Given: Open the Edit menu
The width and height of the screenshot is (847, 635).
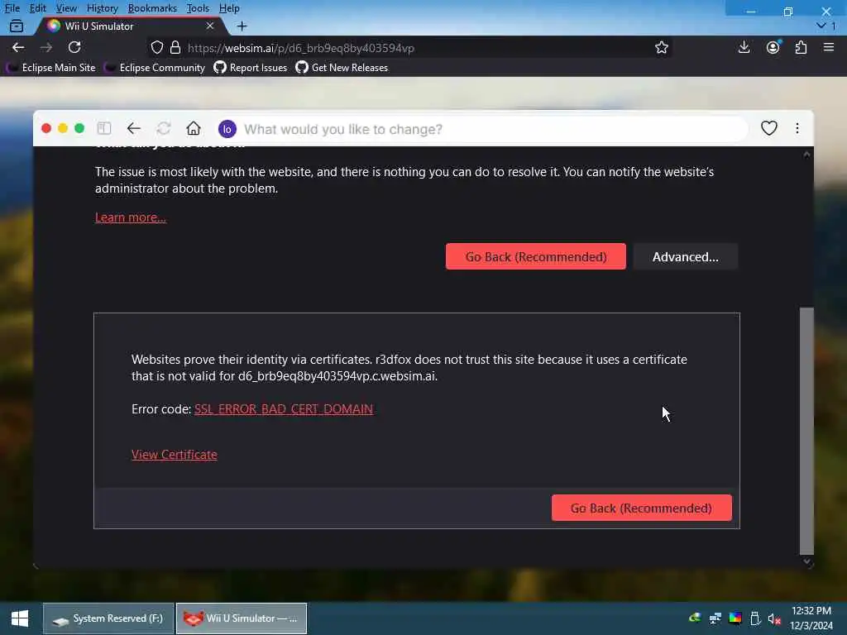Looking at the screenshot, I should click(37, 8).
